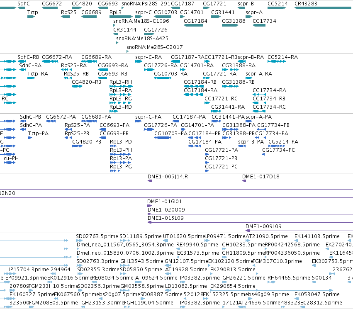Open protein label RpL3-PG
353x309 pixels.
121,167
